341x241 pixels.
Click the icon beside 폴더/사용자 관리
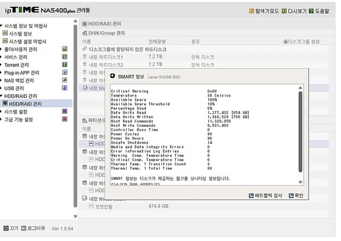(64, 49)
